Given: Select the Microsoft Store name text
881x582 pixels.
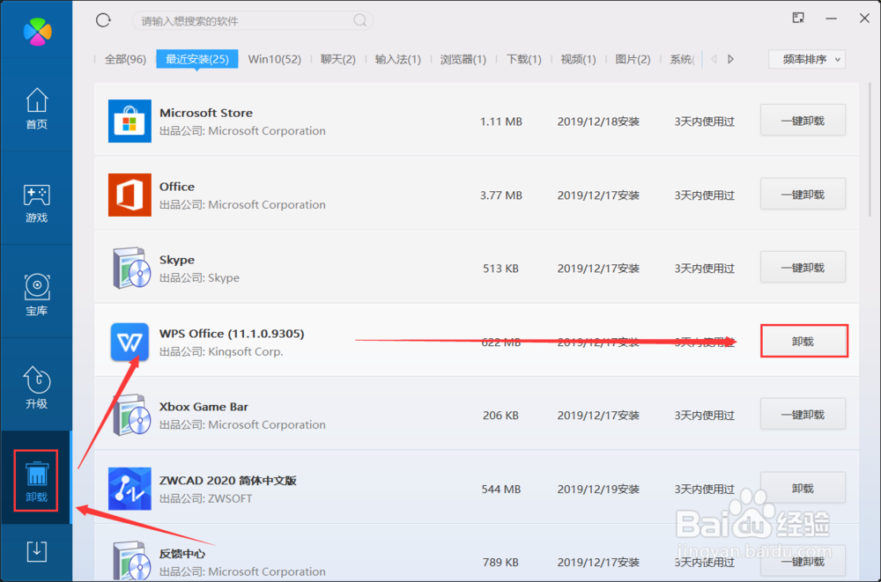Looking at the screenshot, I should coord(206,113).
